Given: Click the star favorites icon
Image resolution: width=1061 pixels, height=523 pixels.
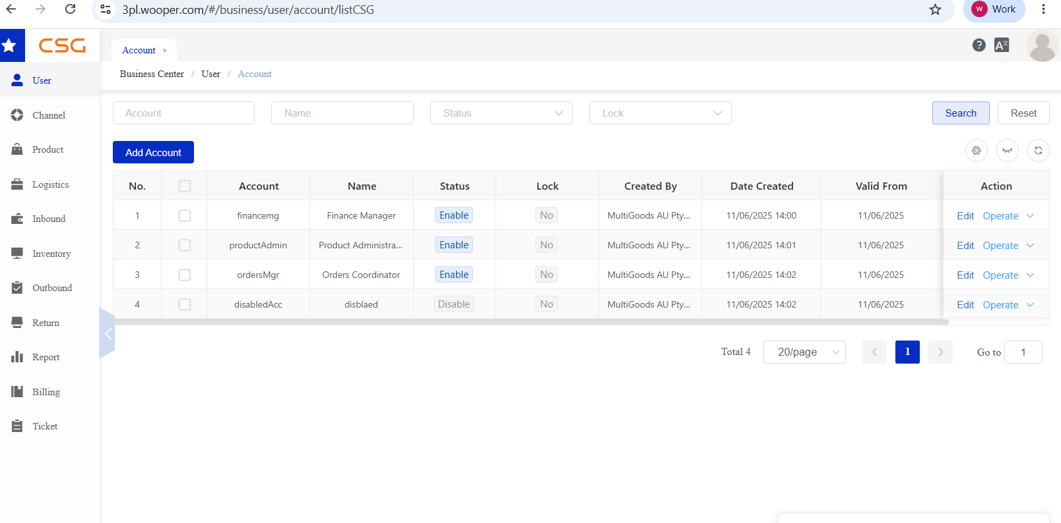Looking at the screenshot, I should [x=9, y=45].
